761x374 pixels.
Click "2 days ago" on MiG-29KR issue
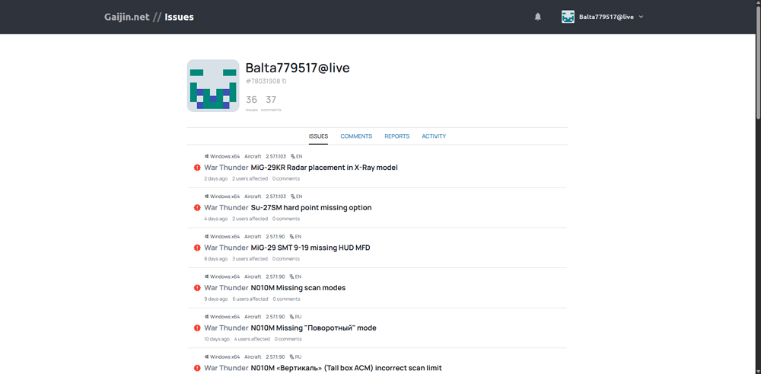[216, 179]
